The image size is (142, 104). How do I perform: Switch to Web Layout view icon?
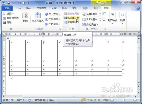click(91, 100)
